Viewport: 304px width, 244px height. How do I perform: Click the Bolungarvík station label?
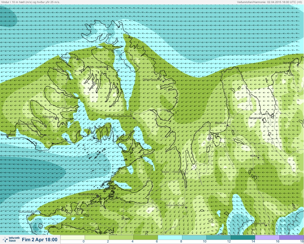pos(69,57)
